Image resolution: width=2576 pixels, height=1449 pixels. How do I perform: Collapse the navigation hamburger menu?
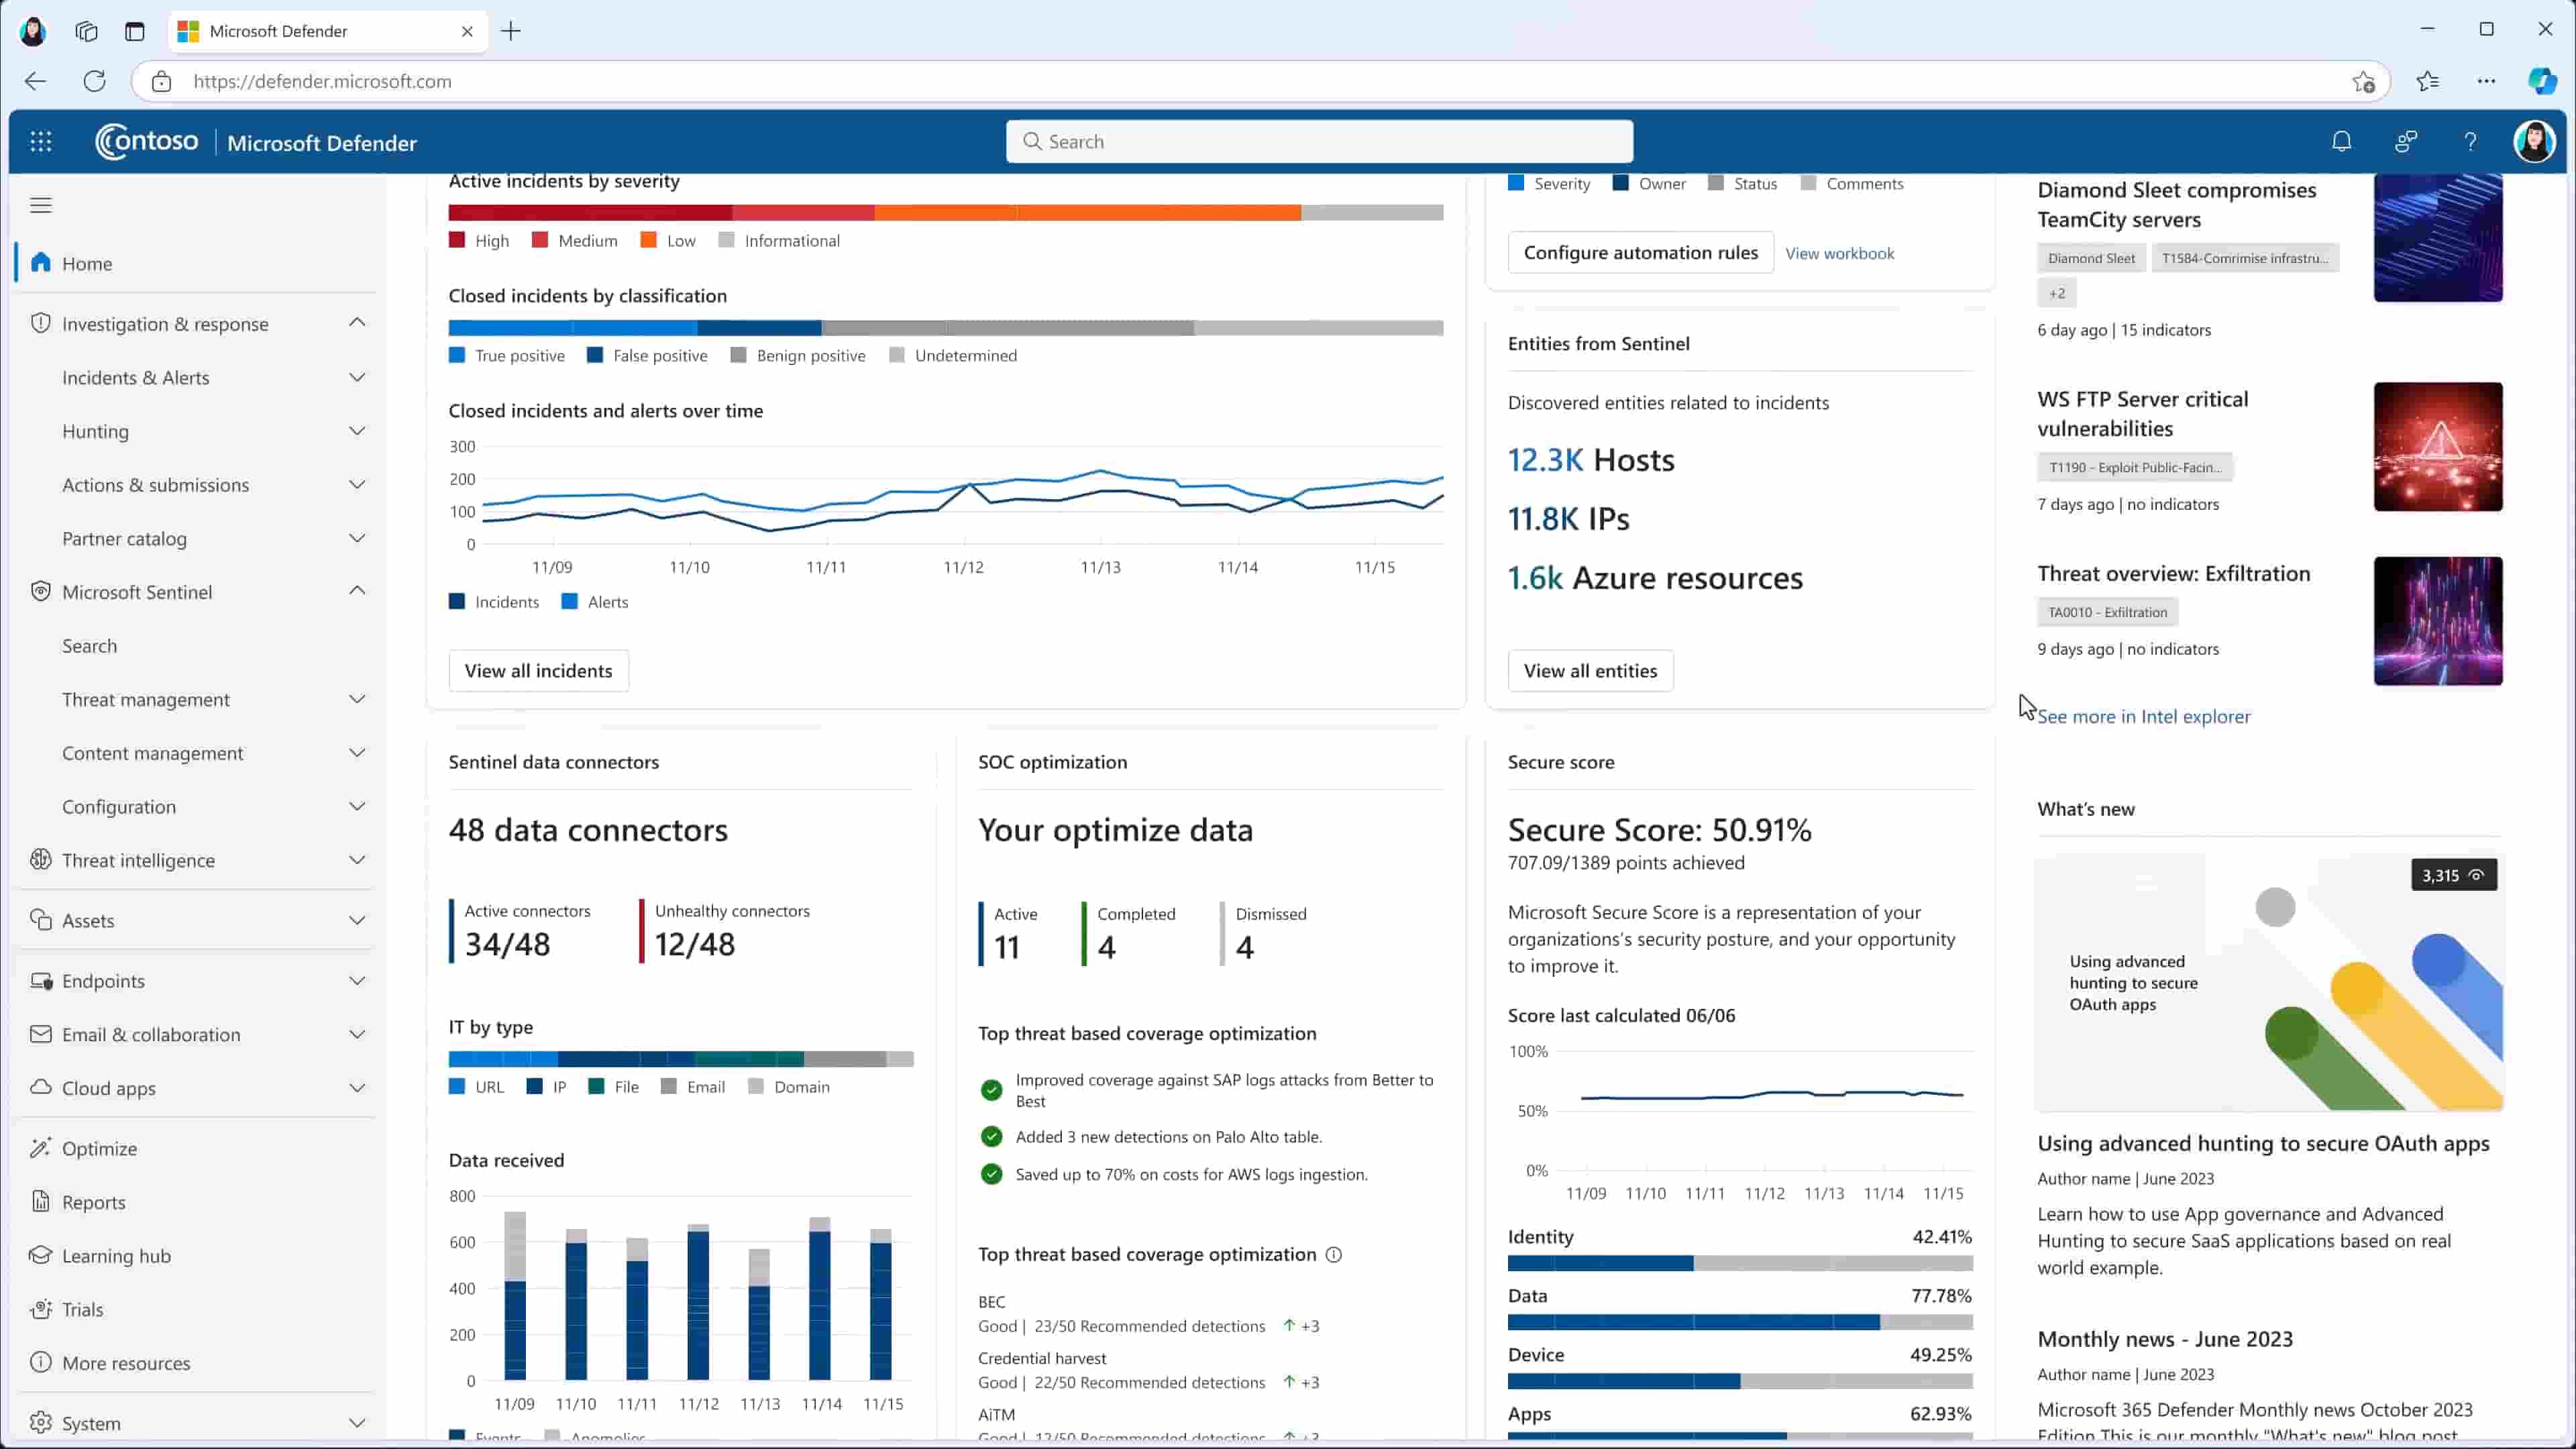tap(41, 205)
